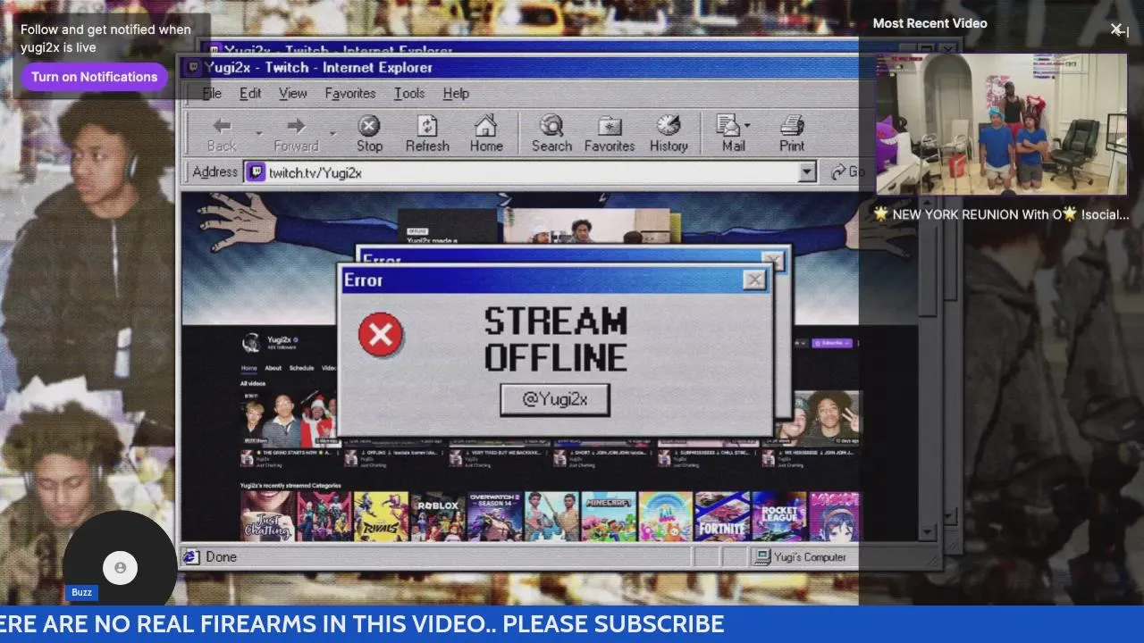This screenshot has height=643, width=1144.
Task: Select the Fortnite category thumbnail
Action: pos(722,516)
